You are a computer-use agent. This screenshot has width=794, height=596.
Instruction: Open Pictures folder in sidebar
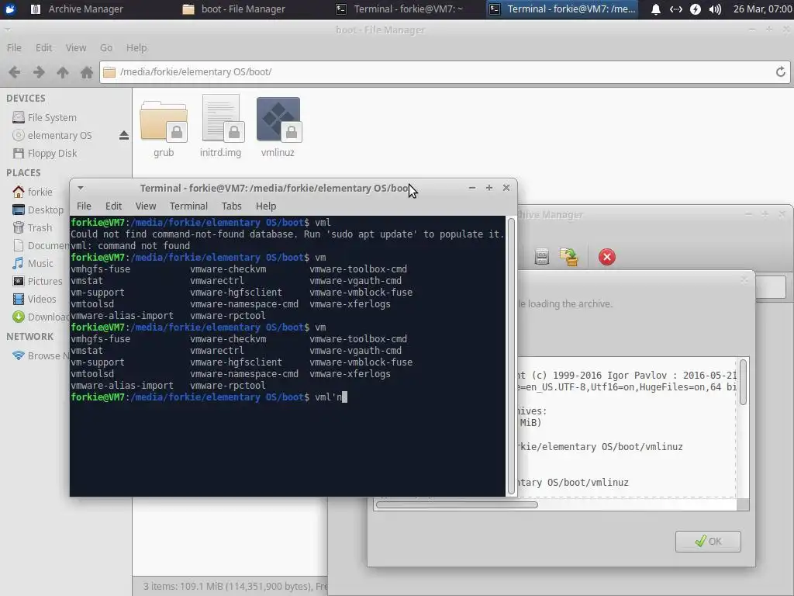pos(37,281)
